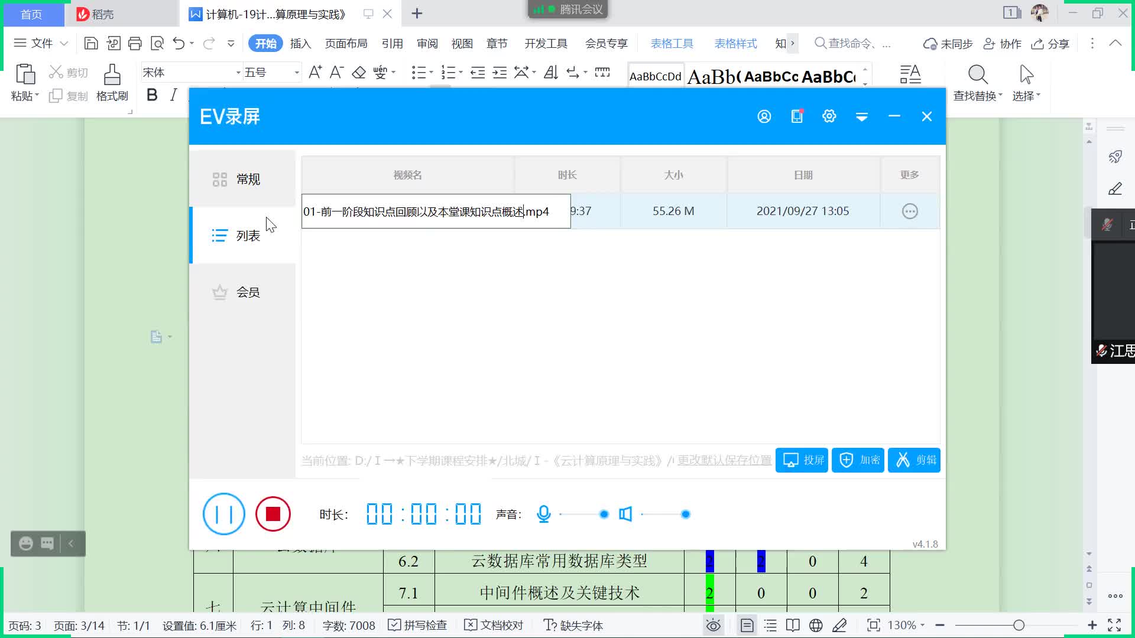Open the 插入 ribbon tab
The height and width of the screenshot is (638, 1135).
pyautogui.click(x=300, y=44)
